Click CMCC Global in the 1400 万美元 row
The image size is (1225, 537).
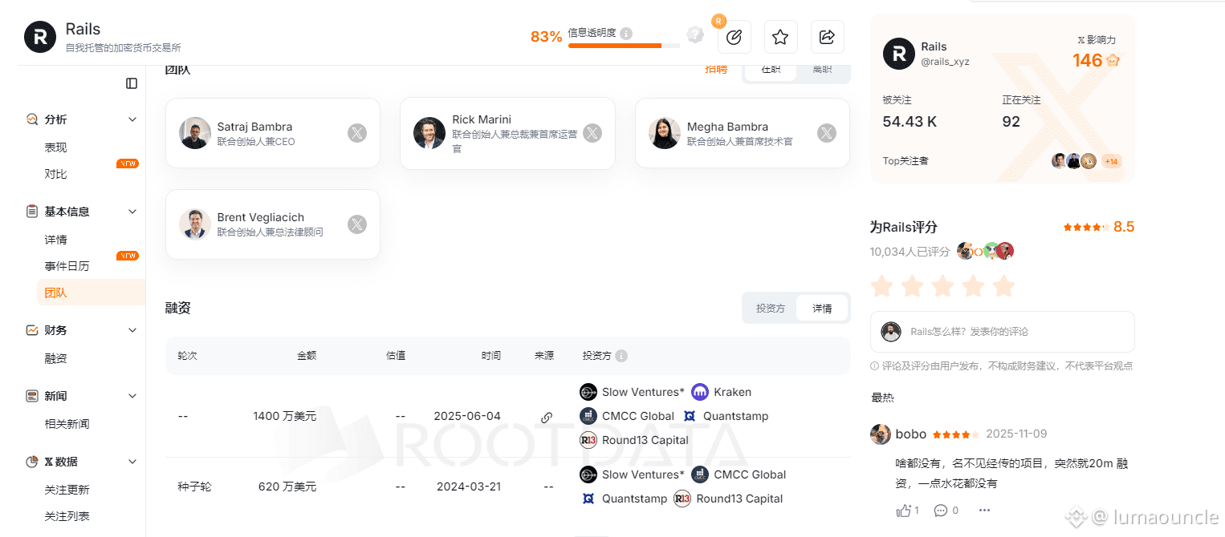point(640,416)
